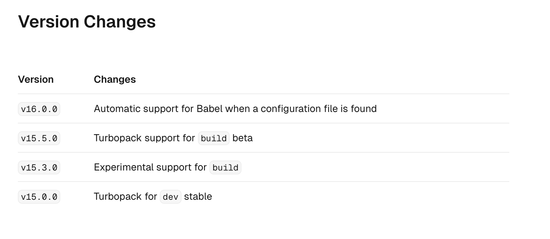Click Turbopack for text in the v15.0.0 row
Screen dimensions: 550x239
[x=125, y=197]
